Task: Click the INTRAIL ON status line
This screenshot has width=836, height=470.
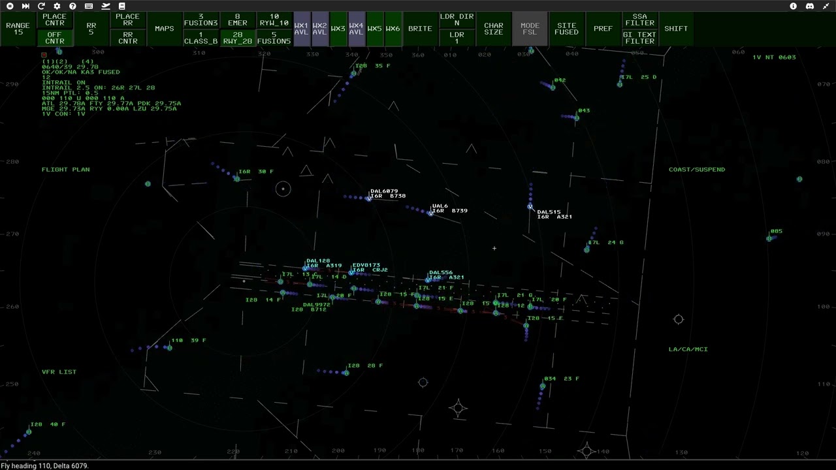Action: coord(63,83)
